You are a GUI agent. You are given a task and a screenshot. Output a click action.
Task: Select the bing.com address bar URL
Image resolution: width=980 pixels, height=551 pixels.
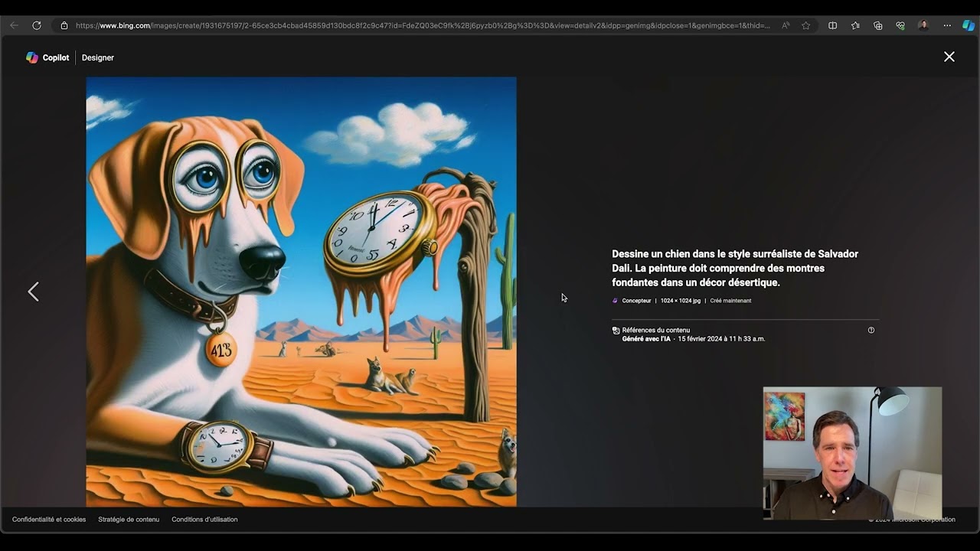pyautogui.click(x=423, y=25)
